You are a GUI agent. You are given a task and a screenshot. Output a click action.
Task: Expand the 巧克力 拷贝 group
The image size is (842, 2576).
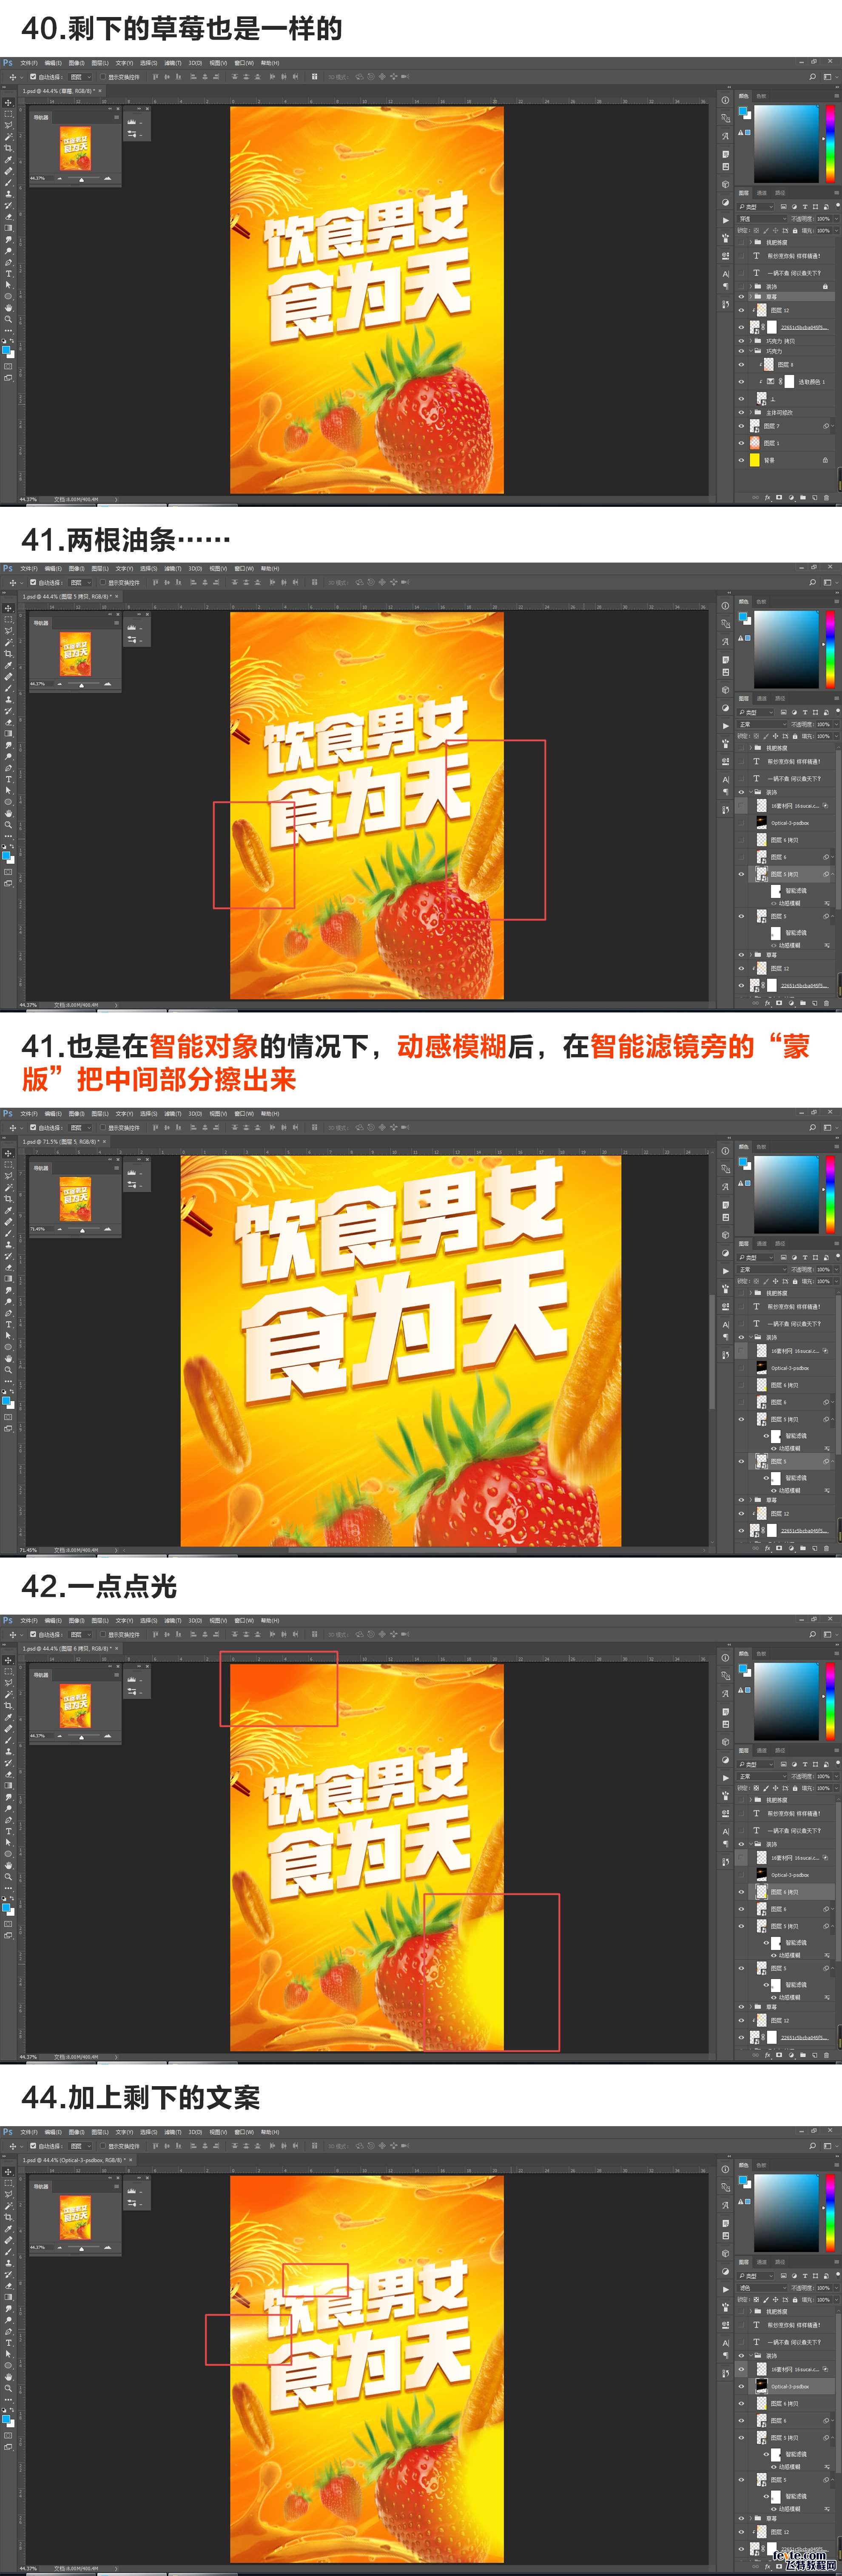tap(751, 341)
